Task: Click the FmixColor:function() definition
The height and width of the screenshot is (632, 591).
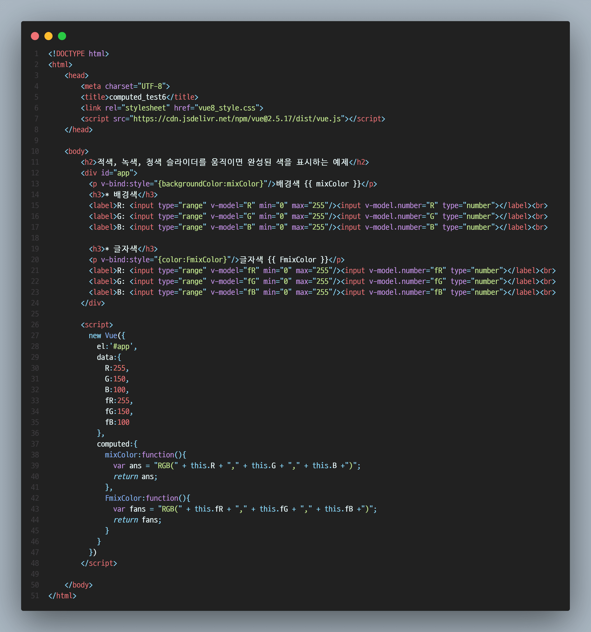Action: coord(147,498)
